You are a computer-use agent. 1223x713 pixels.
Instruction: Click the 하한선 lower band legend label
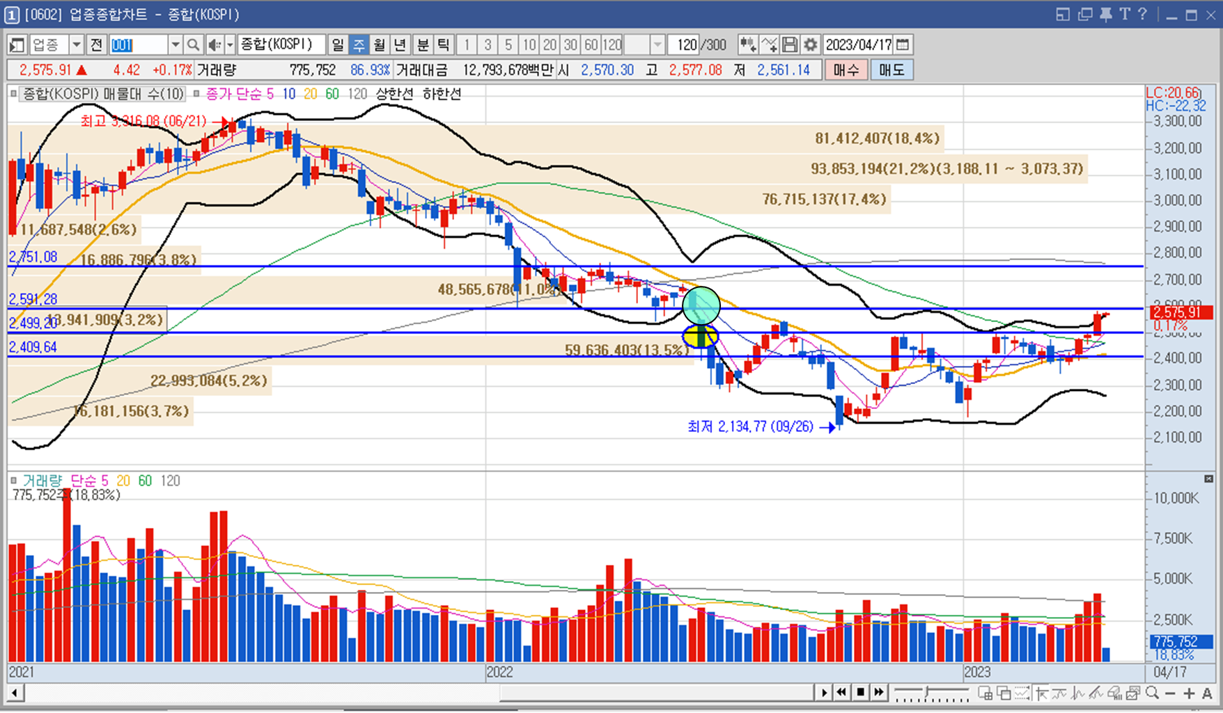[x=442, y=94]
